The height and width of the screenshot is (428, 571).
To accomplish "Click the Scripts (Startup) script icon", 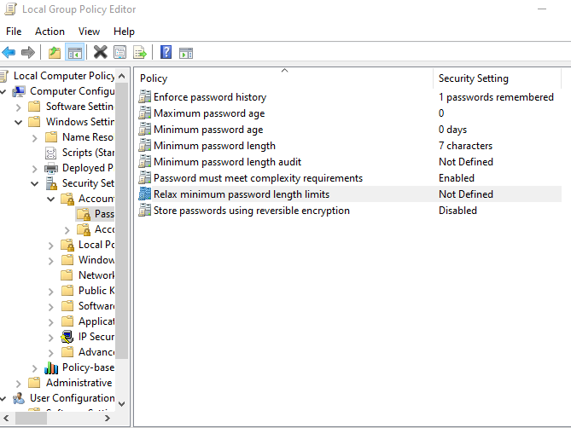I will click(51, 153).
